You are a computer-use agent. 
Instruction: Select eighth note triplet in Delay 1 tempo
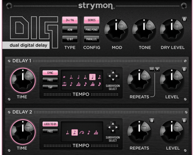(78, 84)
